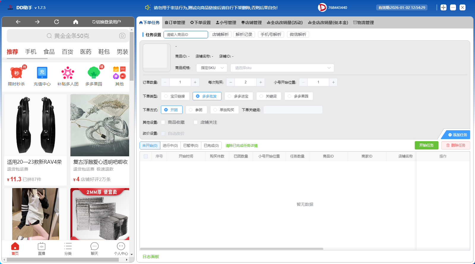
Task: Enable the 商品收藏 checkbox
Action: [163, 122]
